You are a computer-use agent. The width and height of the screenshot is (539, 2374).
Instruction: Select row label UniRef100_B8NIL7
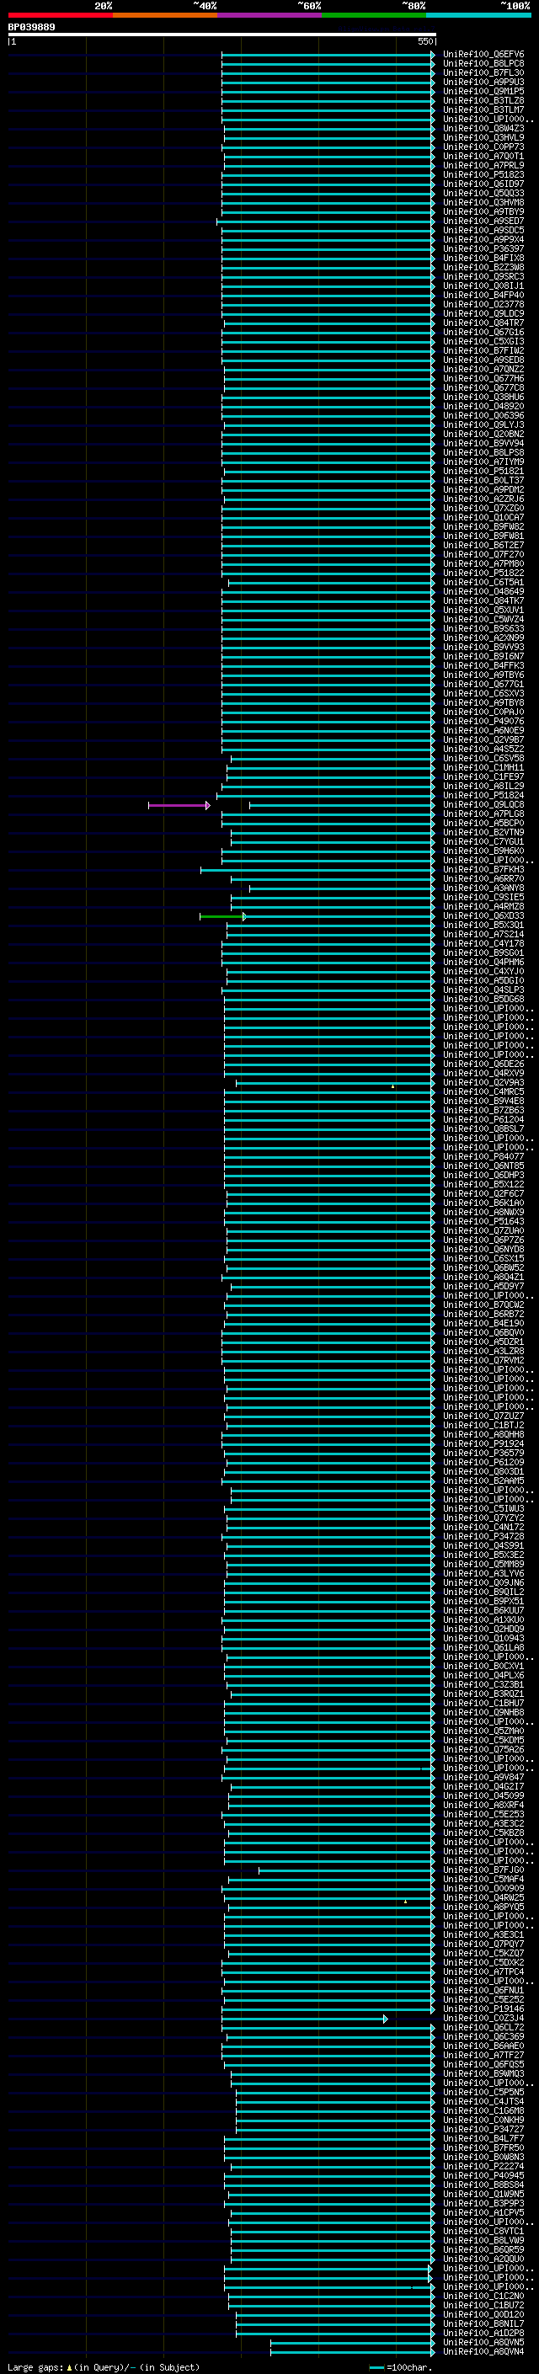tap(483, 2323)
